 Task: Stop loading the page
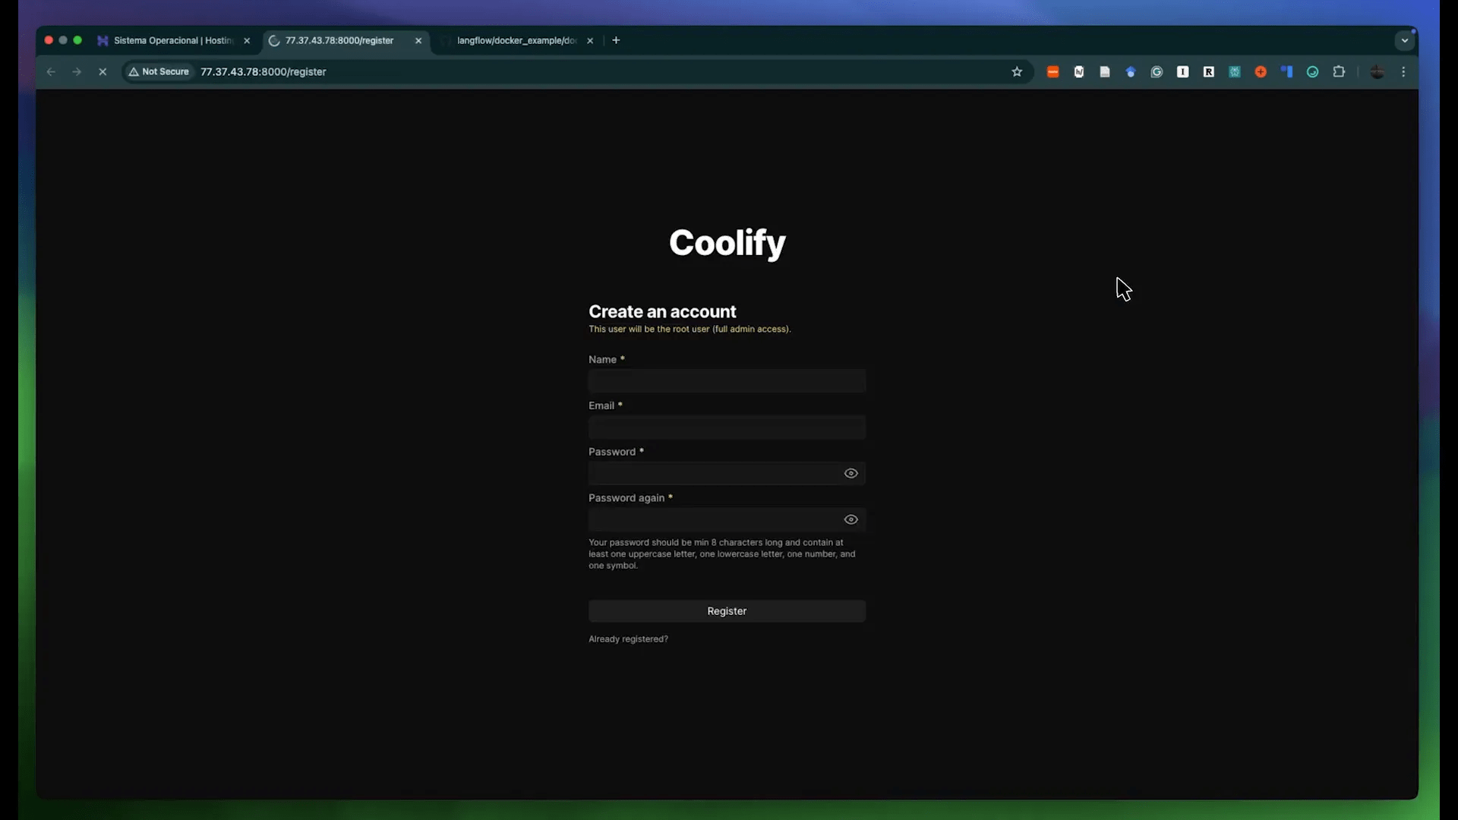point(103,71)
